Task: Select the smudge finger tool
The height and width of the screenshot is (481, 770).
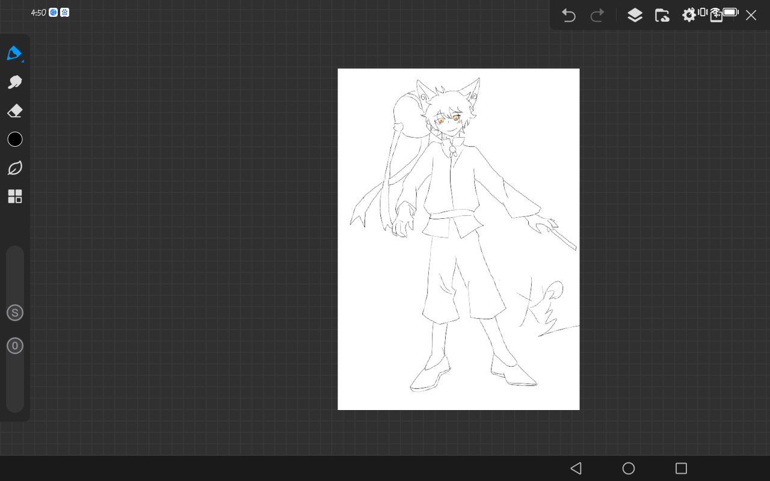Action: [15, 82]
